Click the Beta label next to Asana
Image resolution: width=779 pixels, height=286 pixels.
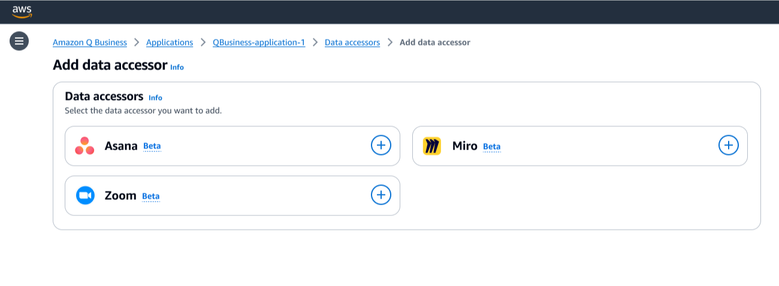152,146
